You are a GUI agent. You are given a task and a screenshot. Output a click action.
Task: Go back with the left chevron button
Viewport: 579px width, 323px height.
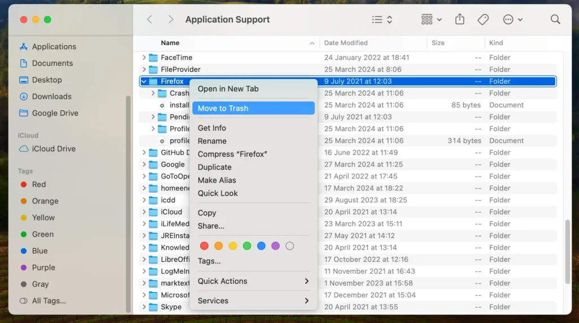150,20
